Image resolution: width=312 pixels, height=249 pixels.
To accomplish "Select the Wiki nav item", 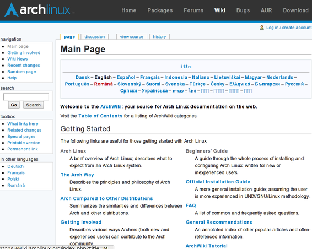I will [x=220, y=10].
